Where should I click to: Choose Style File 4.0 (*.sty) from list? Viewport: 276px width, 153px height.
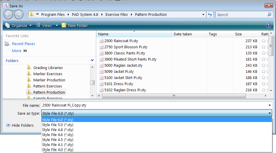pyautogui.click(x=58, y=150)
